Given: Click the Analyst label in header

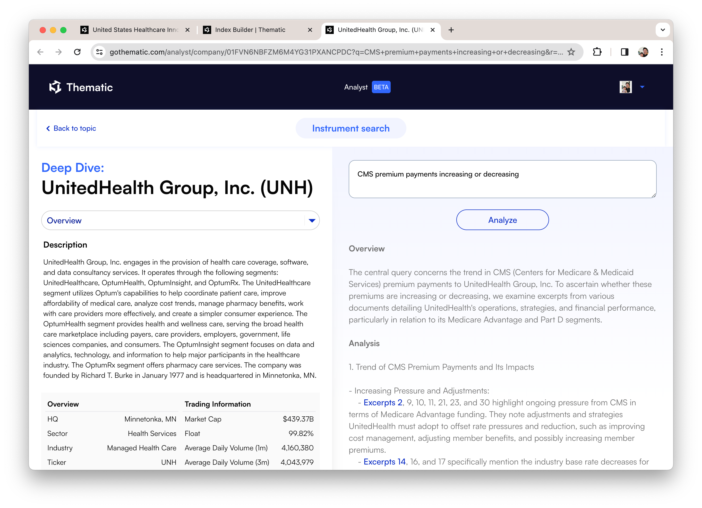Looking at the screenshot, I should [356, 87].
